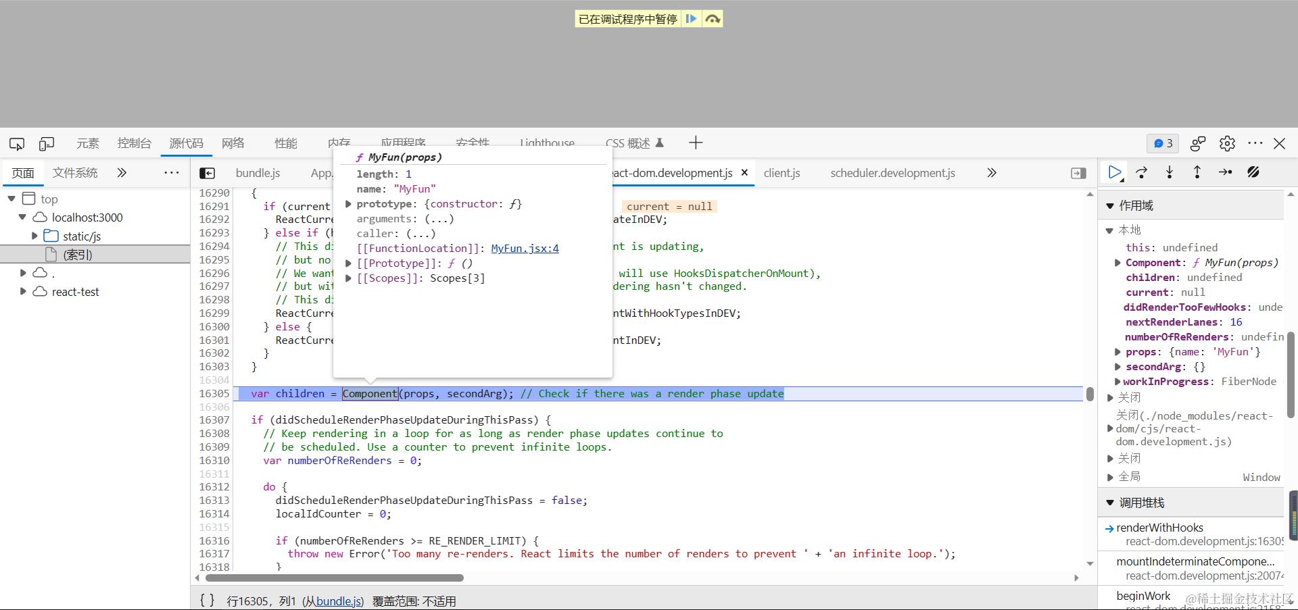Click the code vertical scrollbar thumb
The image size is (1298, 610).
click(1090, 394)
